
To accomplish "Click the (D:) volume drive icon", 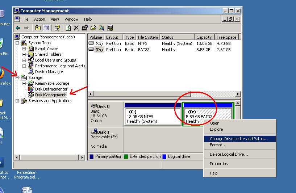I will click(91, 50).
